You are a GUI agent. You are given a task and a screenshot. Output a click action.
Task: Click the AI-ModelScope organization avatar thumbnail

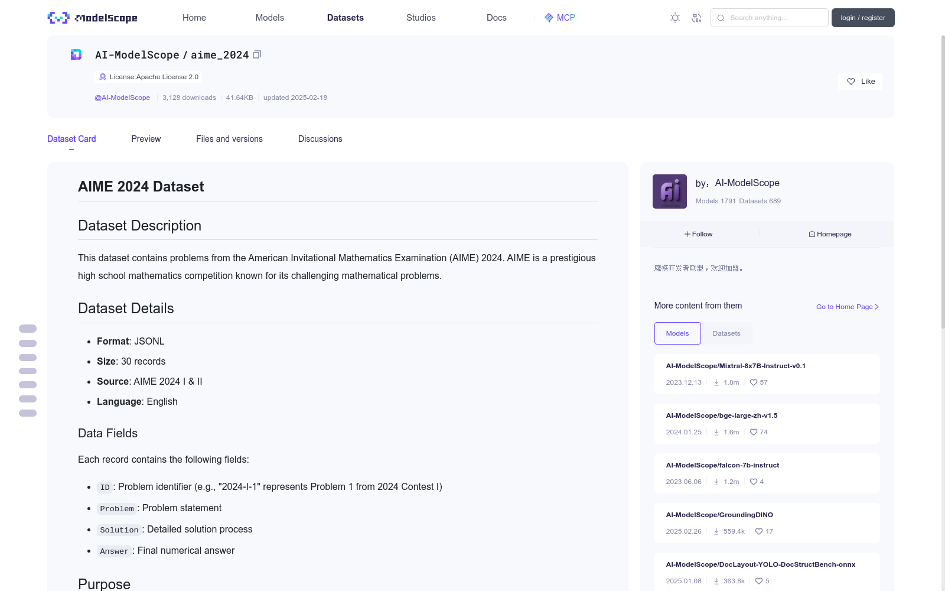[x=670, y=191]
